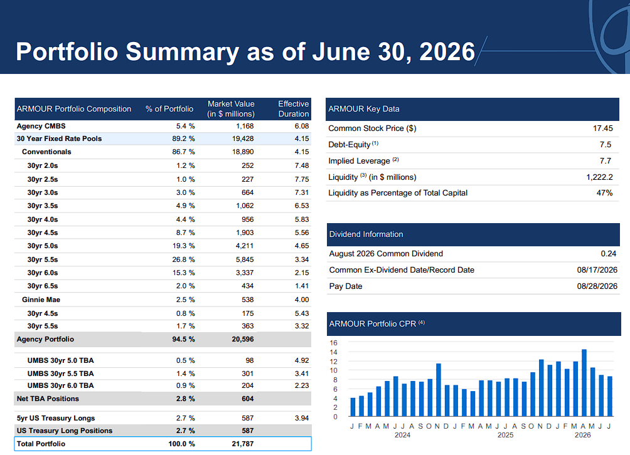The width and height of the screenshot is (630, 455).
Task: Click the liquidity value '1,222.2'
Action: tap(599, 177)
